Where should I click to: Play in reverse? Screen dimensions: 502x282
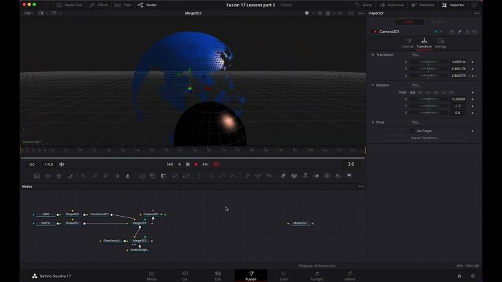(x=179, y=164)
